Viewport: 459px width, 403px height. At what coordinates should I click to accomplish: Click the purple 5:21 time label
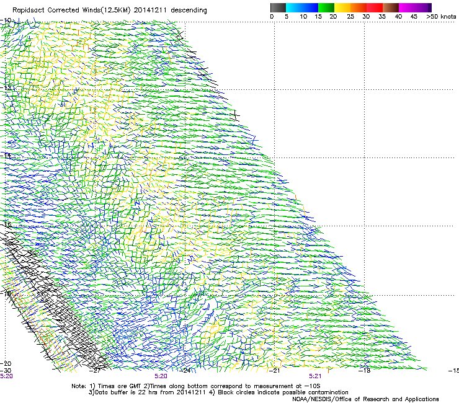pyautogui.click(x=315, y=376)
